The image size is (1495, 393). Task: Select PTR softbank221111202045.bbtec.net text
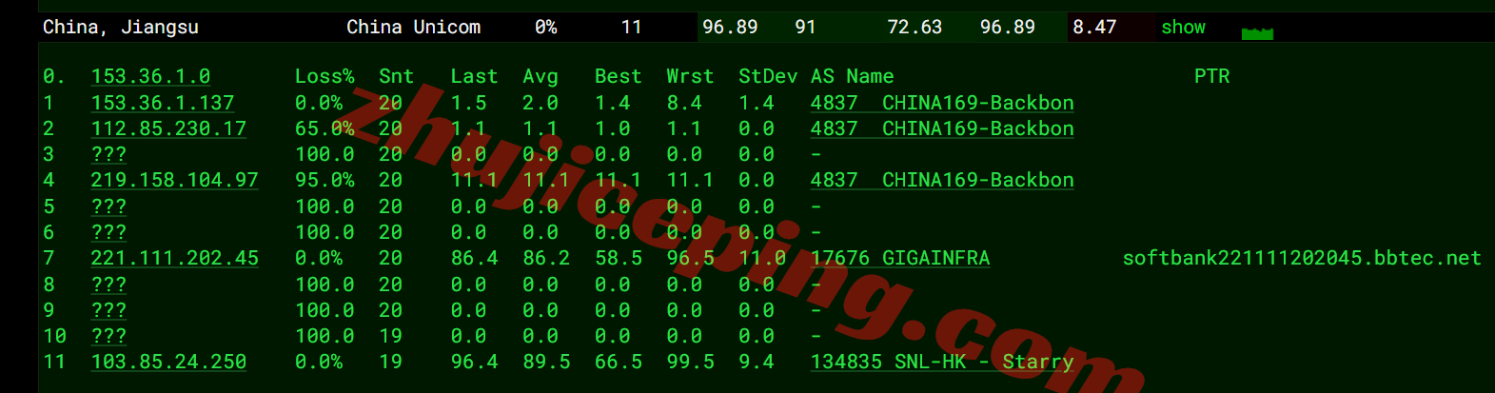1302,258
